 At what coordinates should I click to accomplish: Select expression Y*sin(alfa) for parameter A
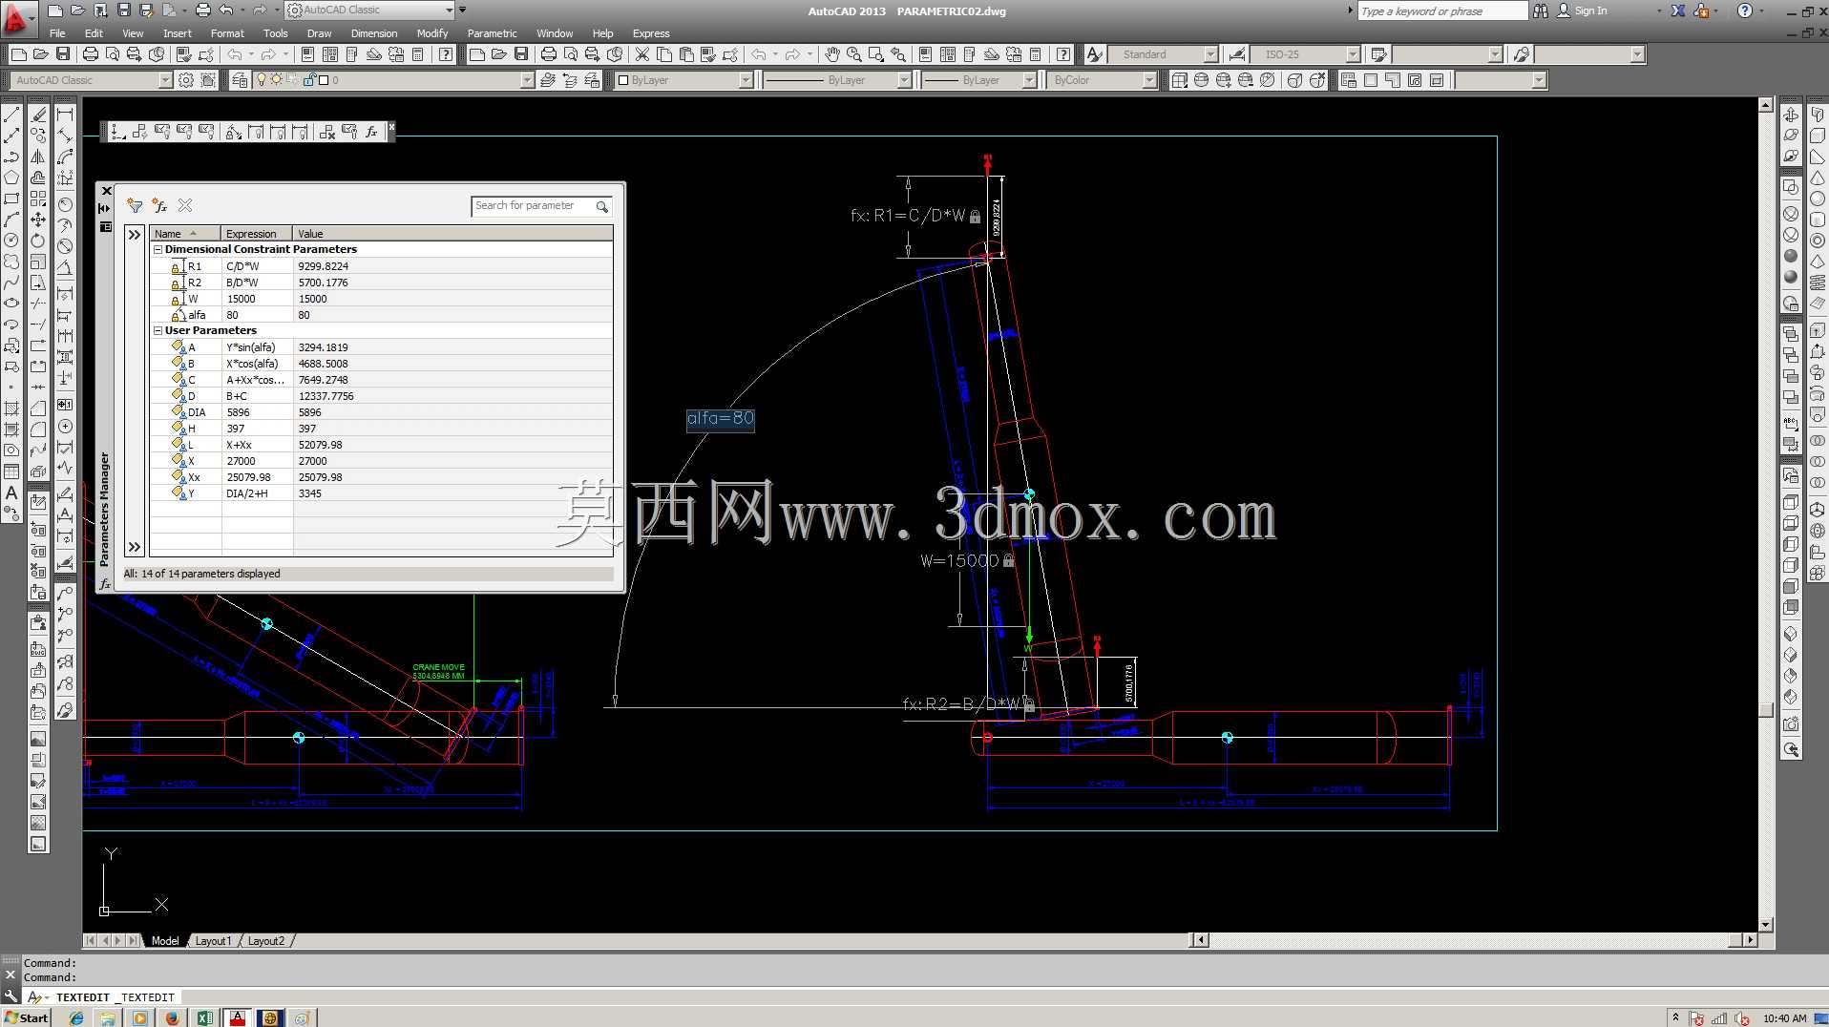(251, 347)
